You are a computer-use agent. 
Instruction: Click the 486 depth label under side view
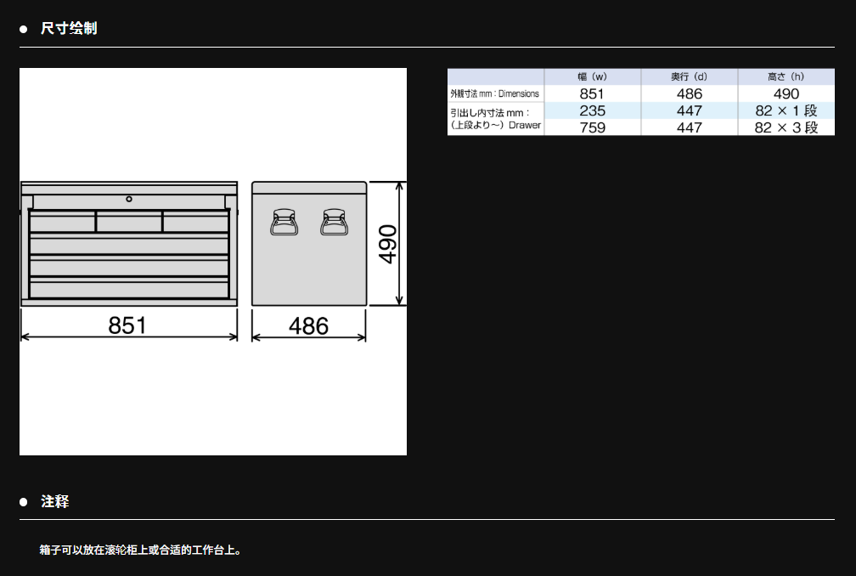click(308, 326)
